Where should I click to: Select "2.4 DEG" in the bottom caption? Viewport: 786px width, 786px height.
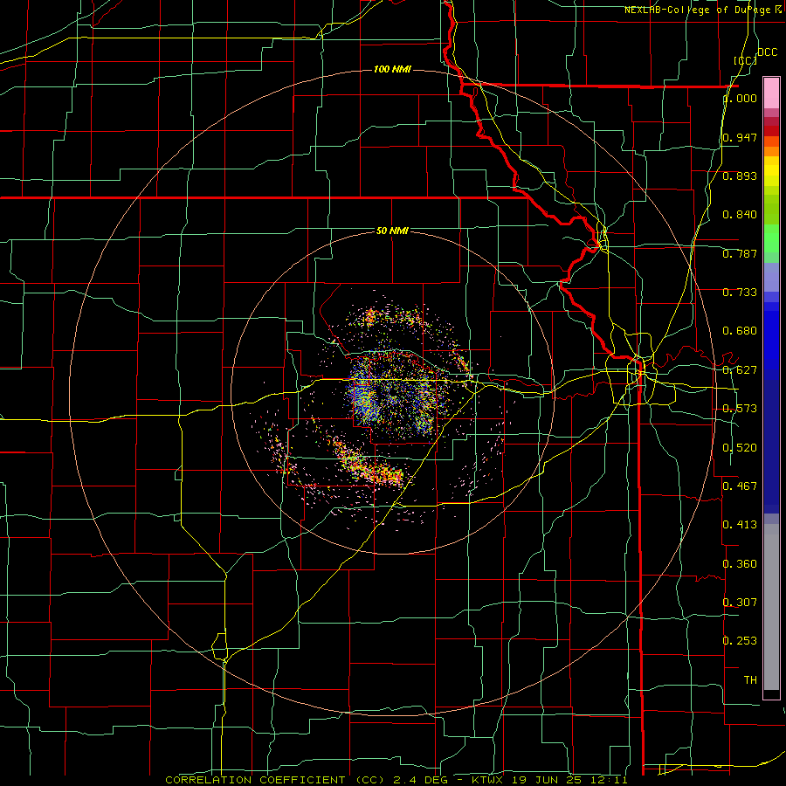coord(422,780)
